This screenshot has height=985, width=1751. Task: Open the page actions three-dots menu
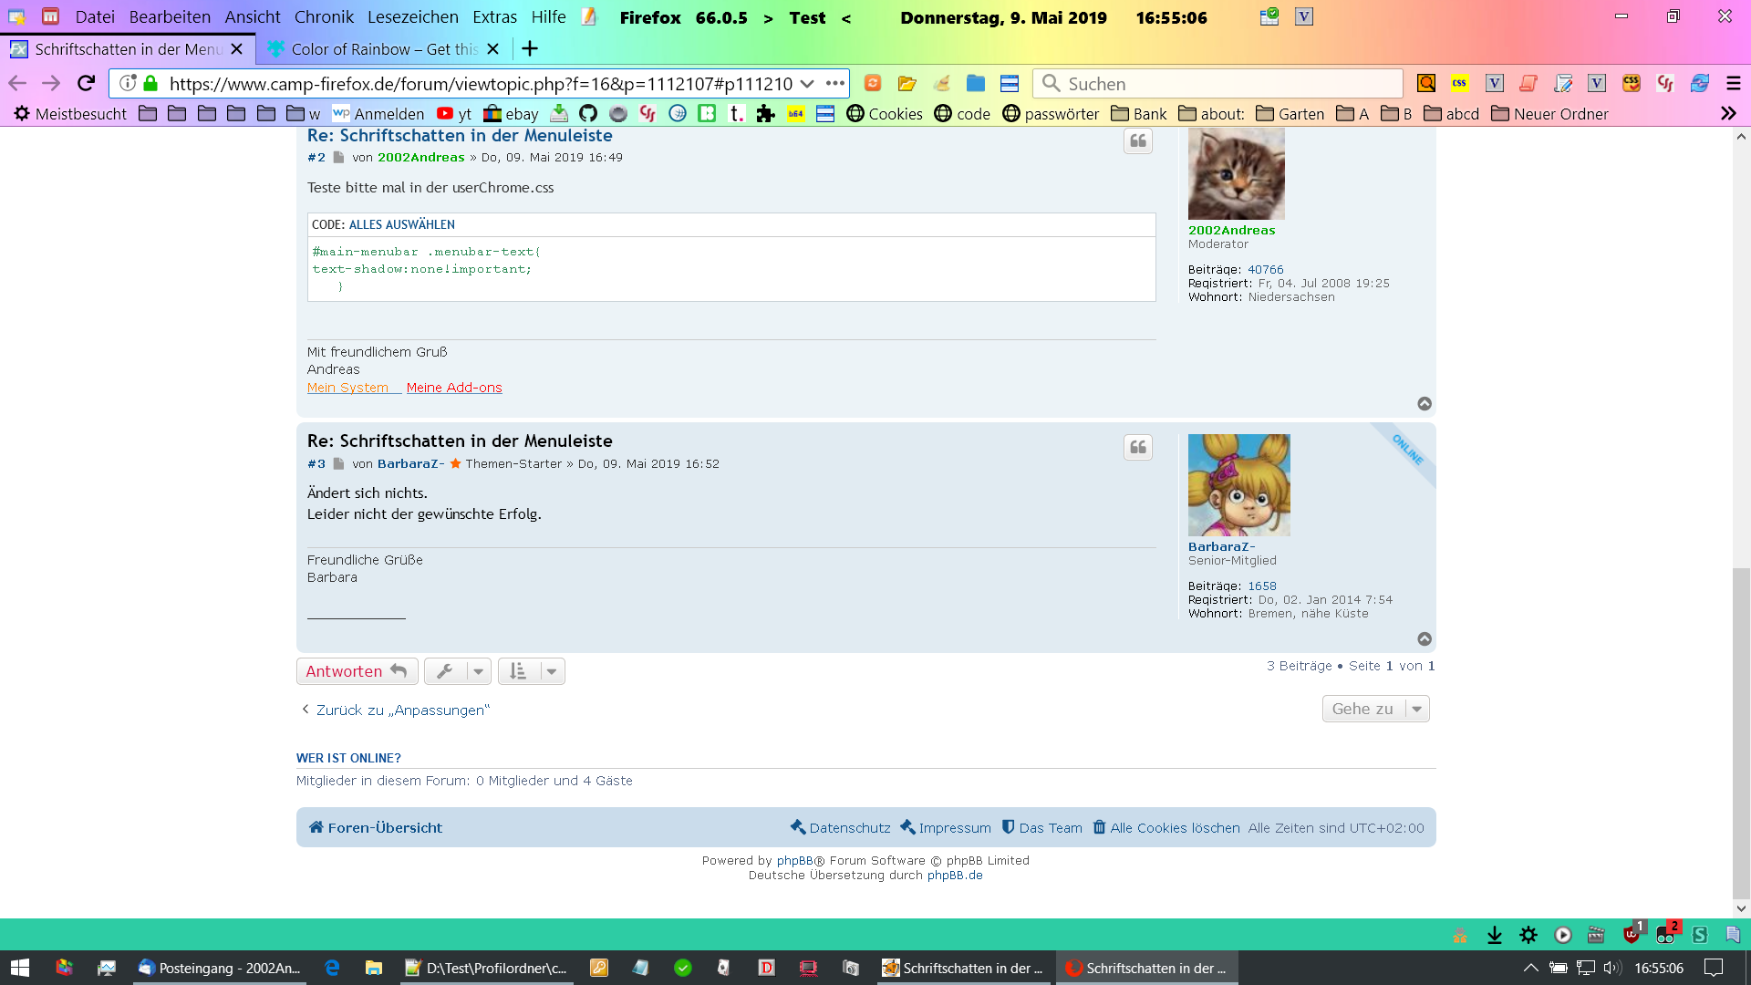tap(834, 83)
